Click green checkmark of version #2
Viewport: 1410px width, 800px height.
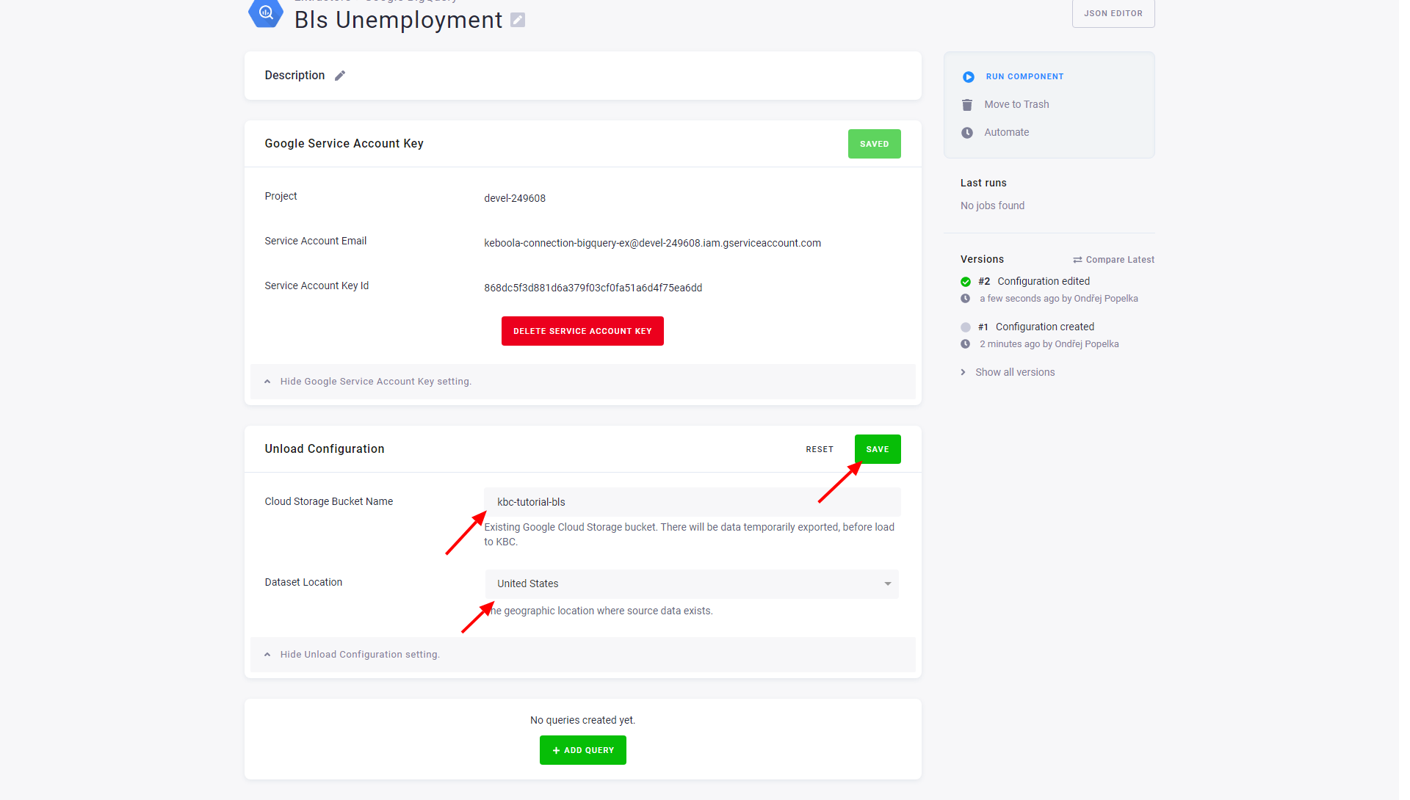(x=966, y=282)
